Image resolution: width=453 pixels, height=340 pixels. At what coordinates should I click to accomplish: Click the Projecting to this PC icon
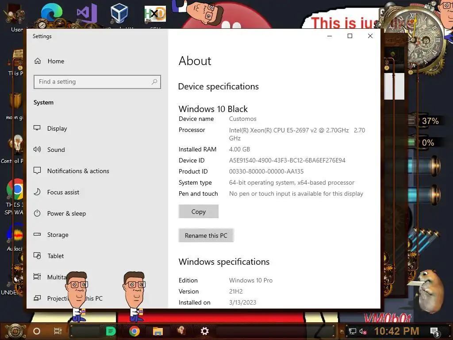point(37,298)
